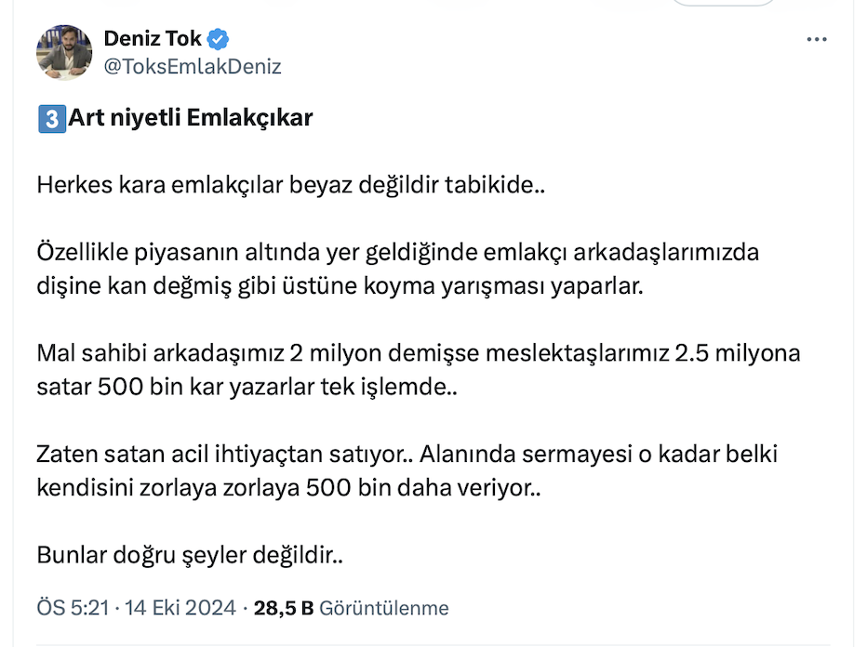Click the number 3 keycap emoji

coord(50,119)
